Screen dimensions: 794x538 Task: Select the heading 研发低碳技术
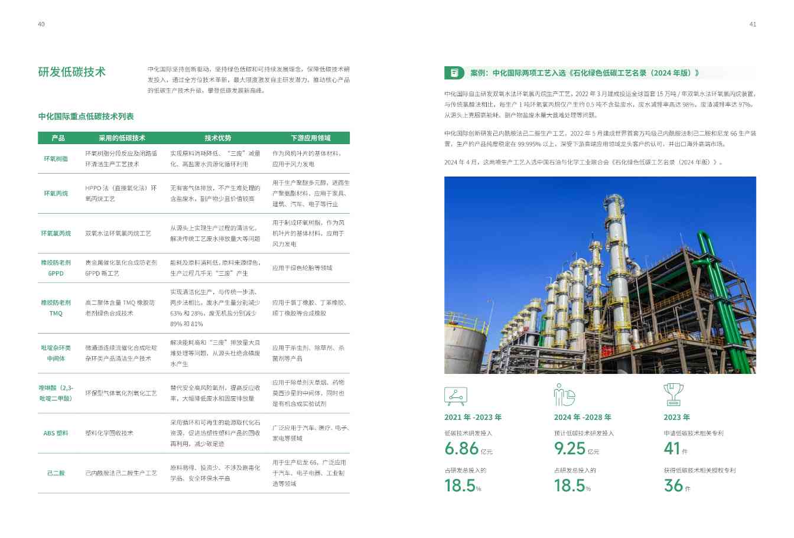click(72, 72)
